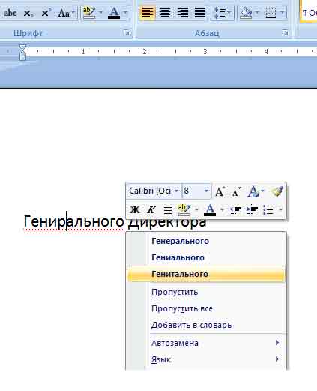Screen dimensions: 317x391
Task: Select Пропустить все in context menu
Action: pyautogui.click(x=206, y=308)
